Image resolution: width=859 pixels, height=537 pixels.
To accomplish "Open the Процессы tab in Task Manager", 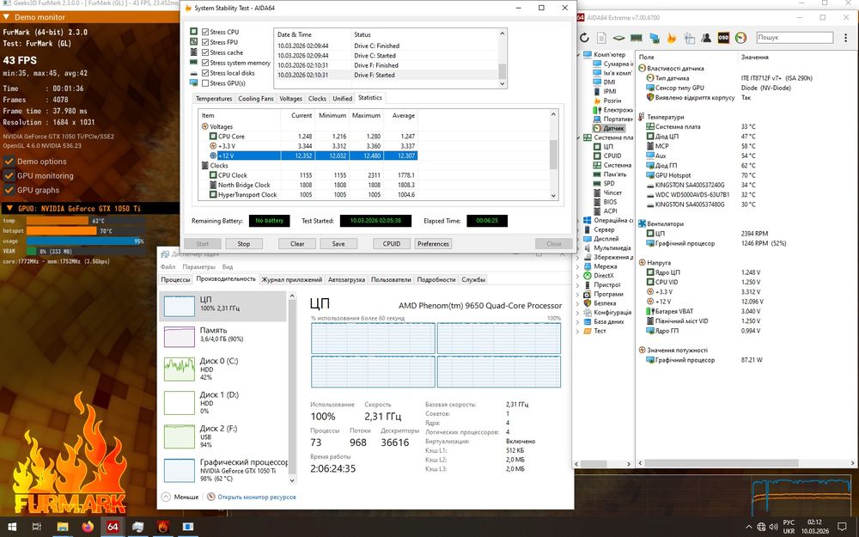I will point(175,279).
